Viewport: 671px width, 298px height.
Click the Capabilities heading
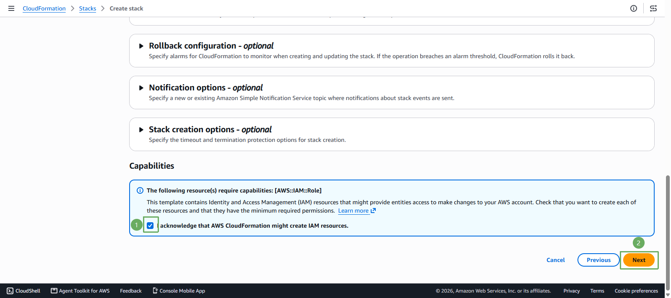[x=152, y=166]
